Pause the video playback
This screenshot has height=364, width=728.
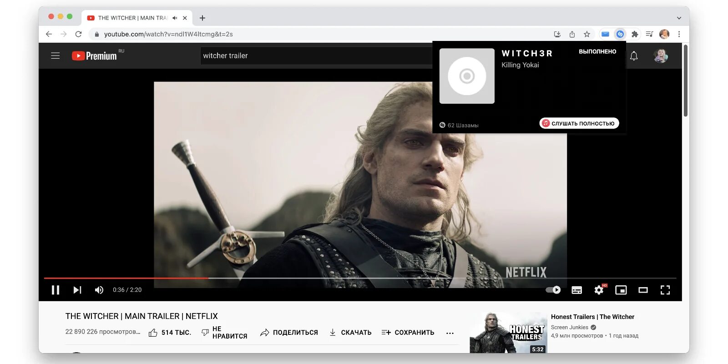point(56,290)
